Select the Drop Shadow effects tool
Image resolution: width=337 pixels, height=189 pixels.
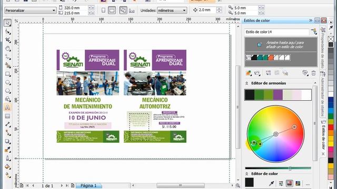click(7, 141)
